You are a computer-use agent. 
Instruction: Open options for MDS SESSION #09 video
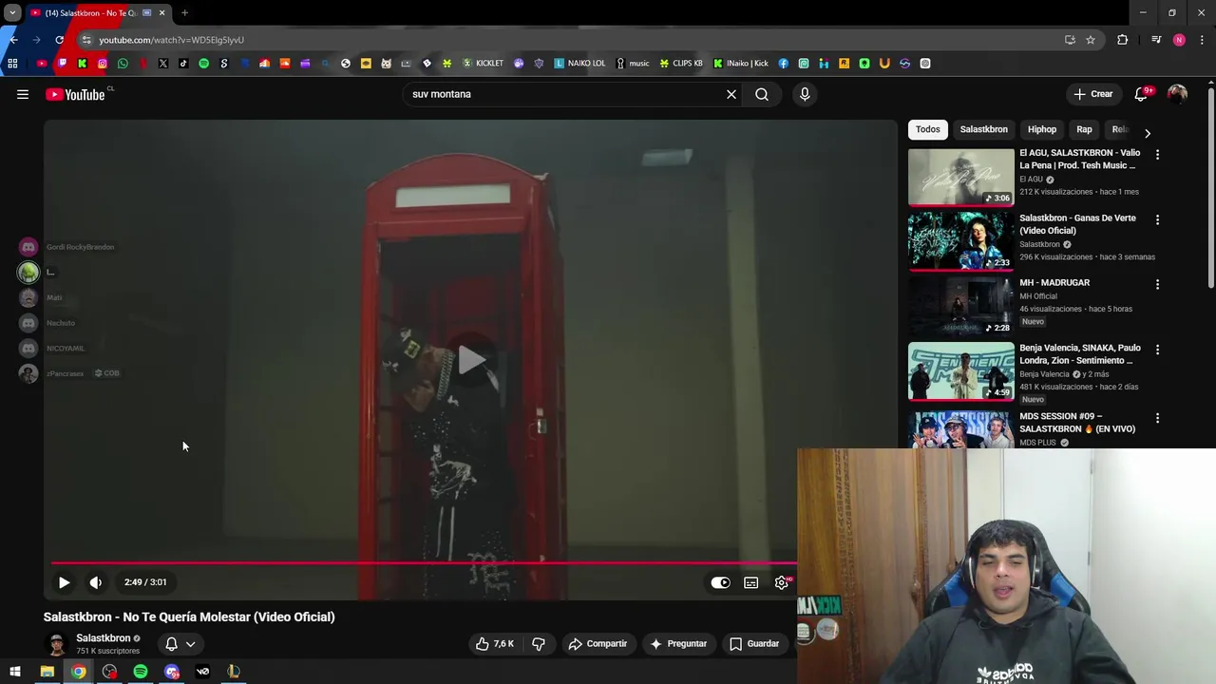tap(1157, 418)
